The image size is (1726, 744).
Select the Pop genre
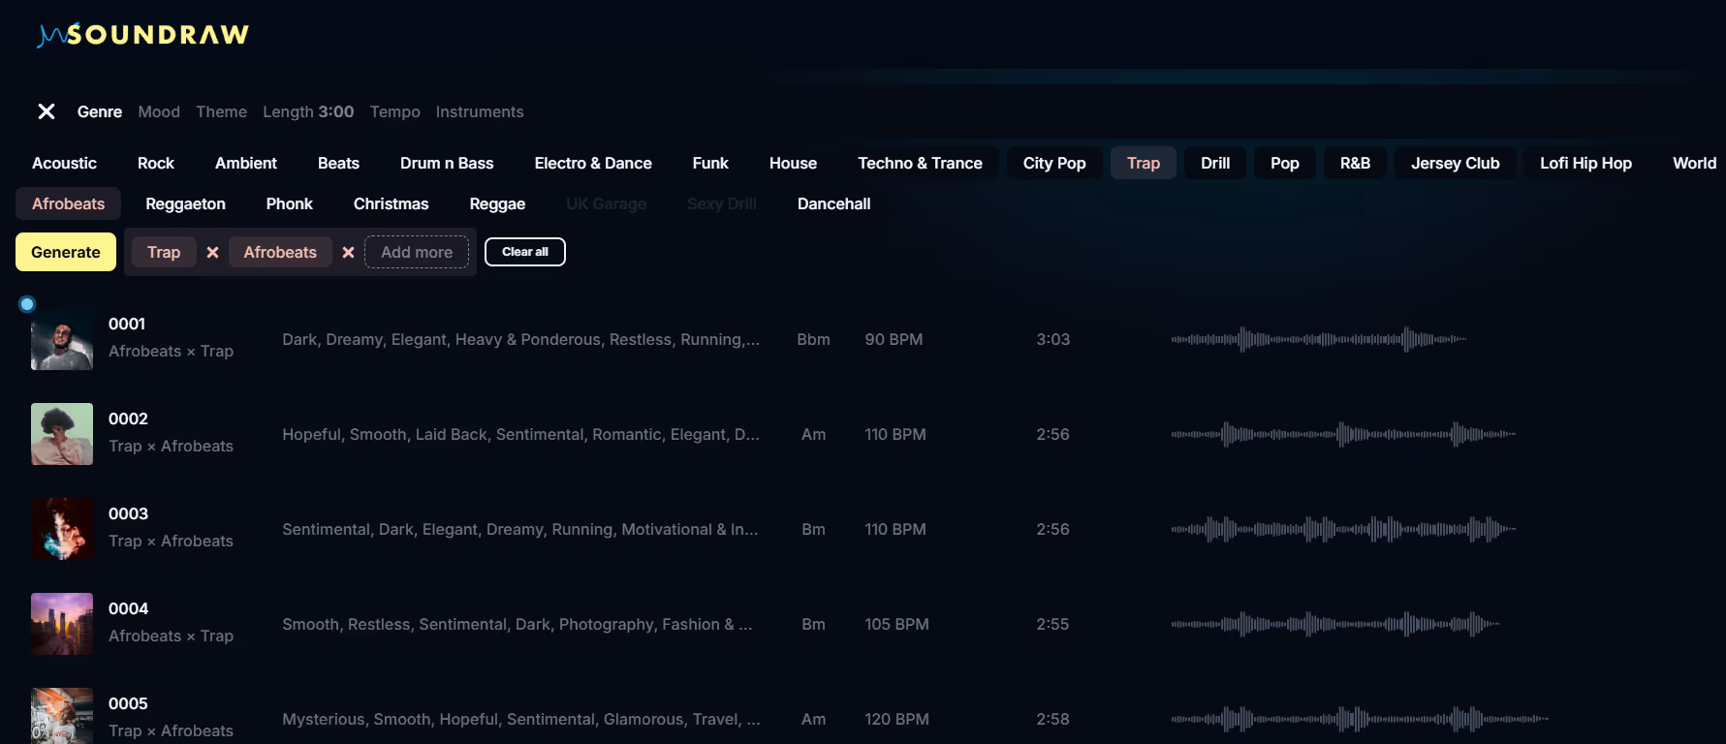click(x=1285, y=163)
